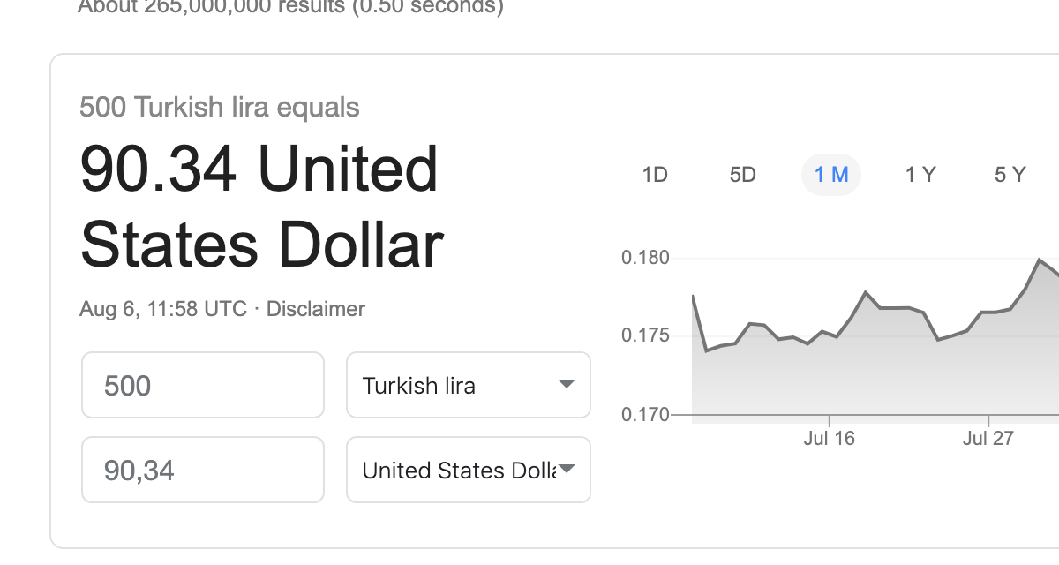
Task: Open the Disclaimer link
Action: point(315,309)
